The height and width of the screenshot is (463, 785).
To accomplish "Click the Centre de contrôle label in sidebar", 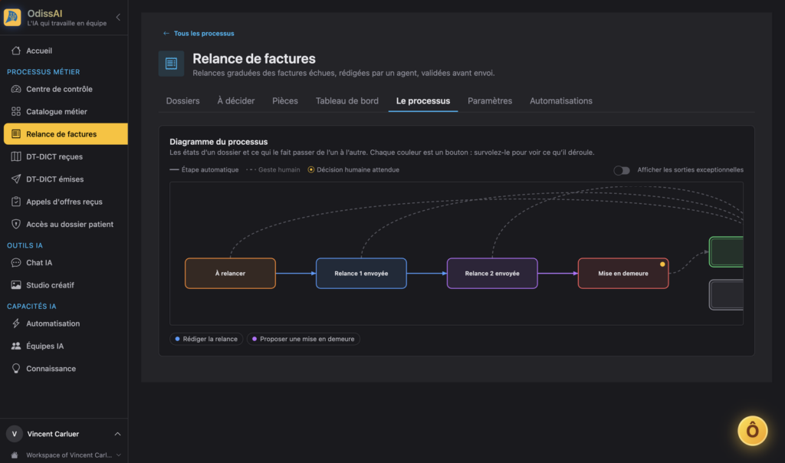I will pos(59,89).
